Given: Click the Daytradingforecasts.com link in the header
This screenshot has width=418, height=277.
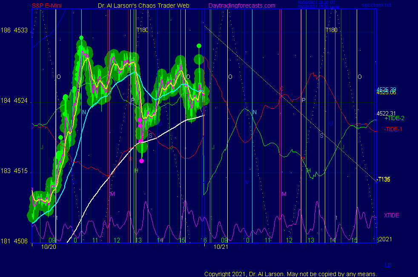Looking at the screenshot, I should [x=242, y=6].
